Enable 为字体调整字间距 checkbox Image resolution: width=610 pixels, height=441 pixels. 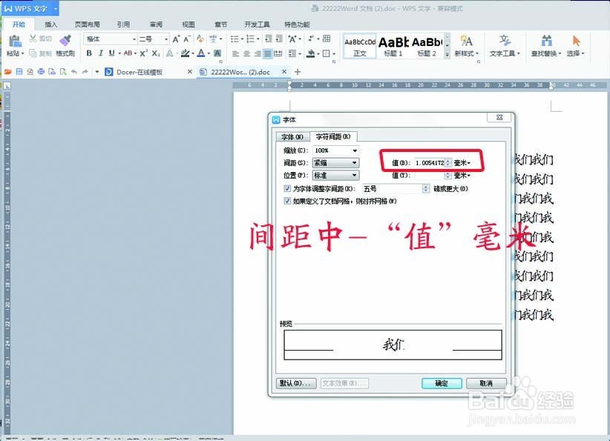pos(286,188)
